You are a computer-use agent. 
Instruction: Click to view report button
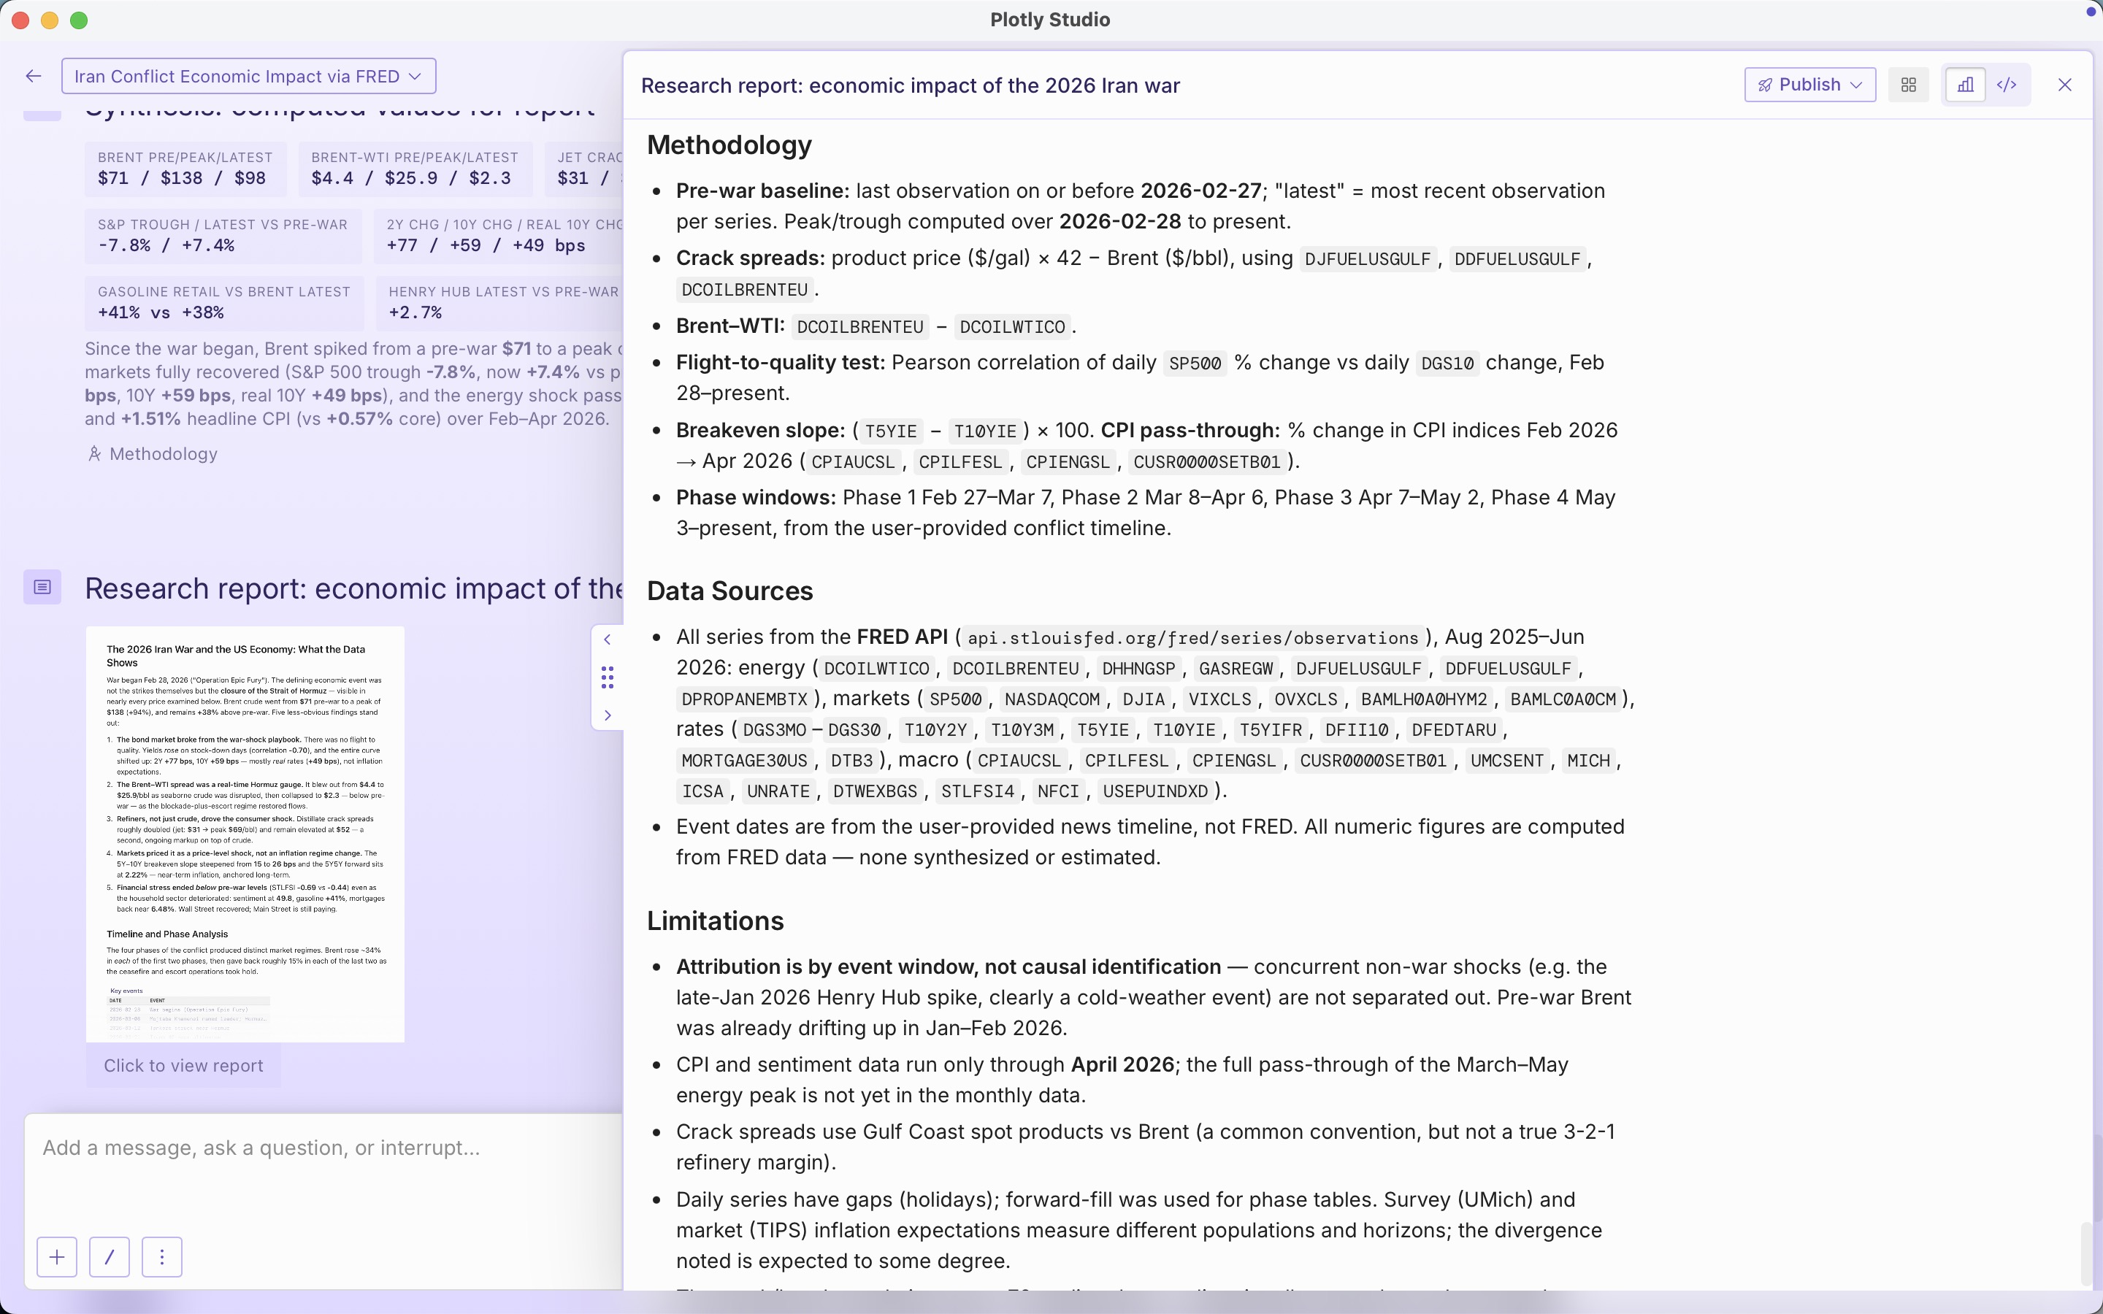pyautogui.click(x=183, y=1066)
